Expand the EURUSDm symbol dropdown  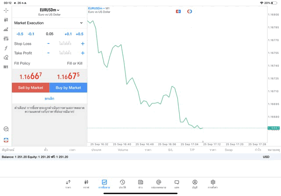tap(49, 10)
